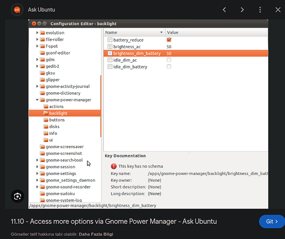Select the brightness_ac key row

[186, 47]
